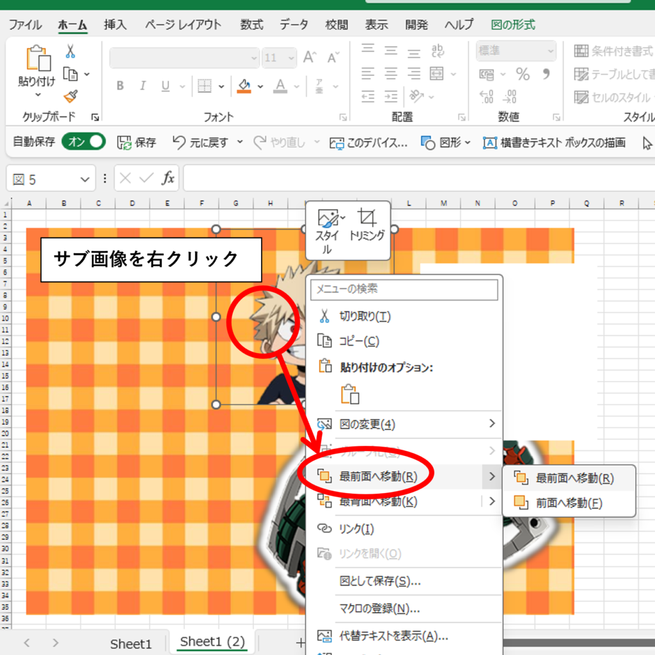This screenshot has width=655, height=655.
Task: Click Draw Horizontal Text Box (横書きテキスト ボックスの描画)
Action: pyautogui.click(x=554, y=143)
